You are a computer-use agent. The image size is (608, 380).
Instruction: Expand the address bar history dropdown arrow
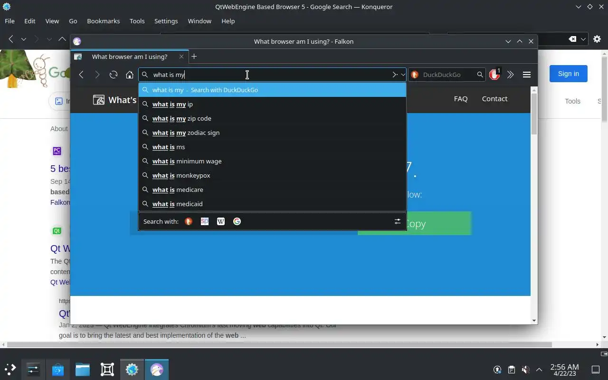pyautogui.click(x=403, y=75)
